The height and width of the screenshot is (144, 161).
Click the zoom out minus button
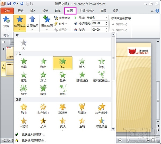tap(120, 140)
